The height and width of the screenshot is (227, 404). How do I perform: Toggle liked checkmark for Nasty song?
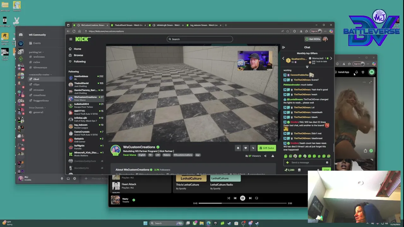coord(134,200)
